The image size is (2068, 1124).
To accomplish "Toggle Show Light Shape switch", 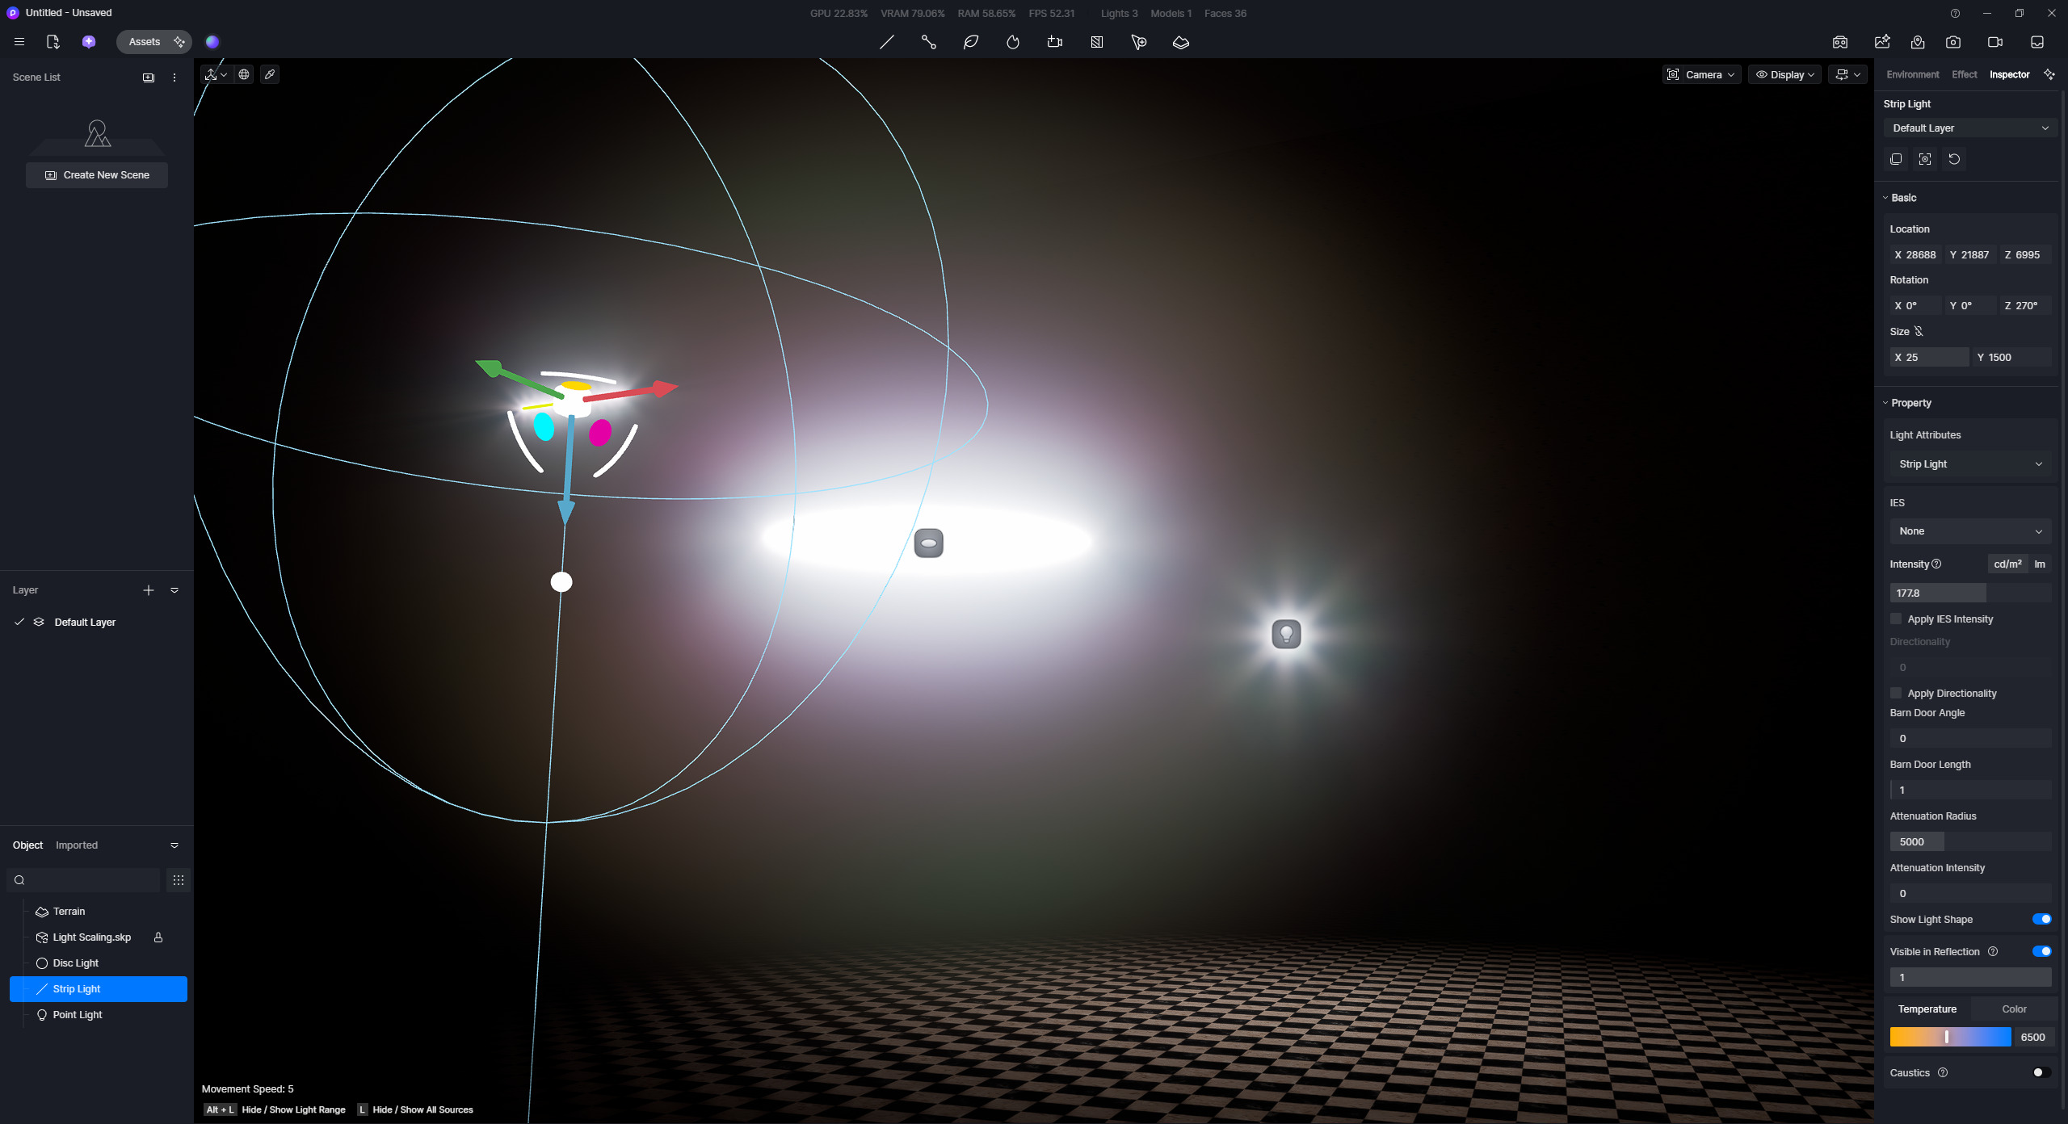I will (x=2041, y=919).
